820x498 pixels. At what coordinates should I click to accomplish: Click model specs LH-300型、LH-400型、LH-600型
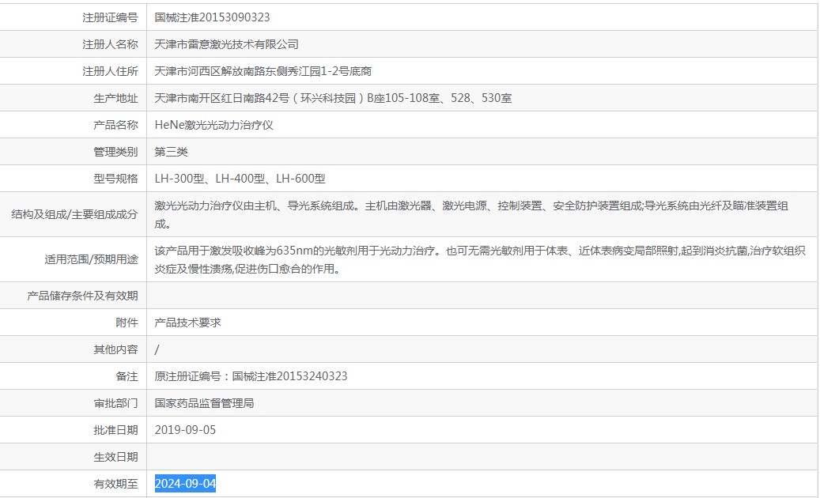[240, 179]
